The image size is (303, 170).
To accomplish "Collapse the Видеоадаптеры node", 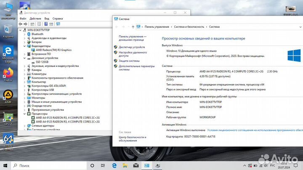I will point(24,46).
